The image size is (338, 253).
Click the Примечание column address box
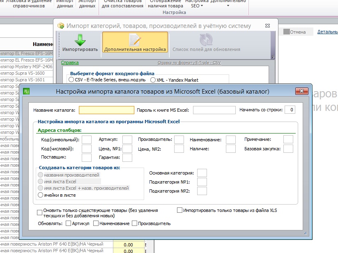click(x=288, y=139)
